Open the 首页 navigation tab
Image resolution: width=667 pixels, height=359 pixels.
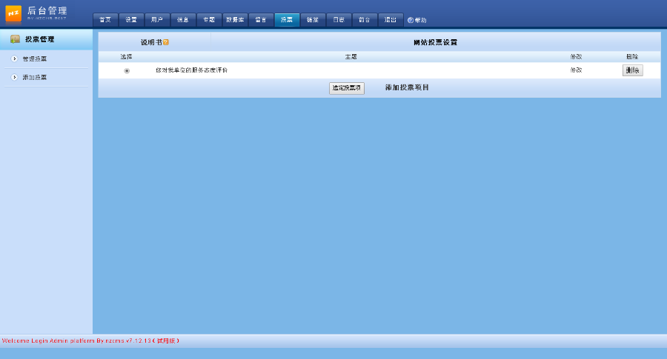pos(105,20)
